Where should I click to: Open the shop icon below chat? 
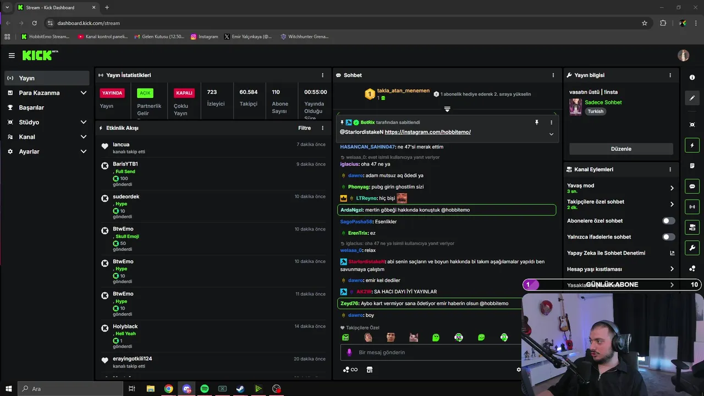click(370, 370)
